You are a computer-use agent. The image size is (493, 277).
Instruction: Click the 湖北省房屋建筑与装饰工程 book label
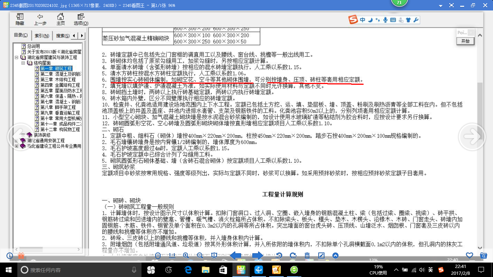[52, 57]
